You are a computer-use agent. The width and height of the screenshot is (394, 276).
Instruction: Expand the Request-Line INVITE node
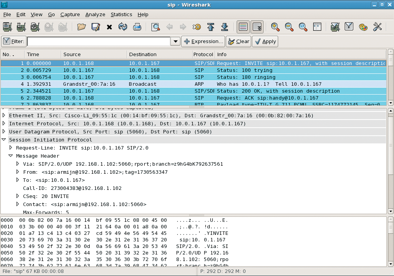click(x=11, y=147)
